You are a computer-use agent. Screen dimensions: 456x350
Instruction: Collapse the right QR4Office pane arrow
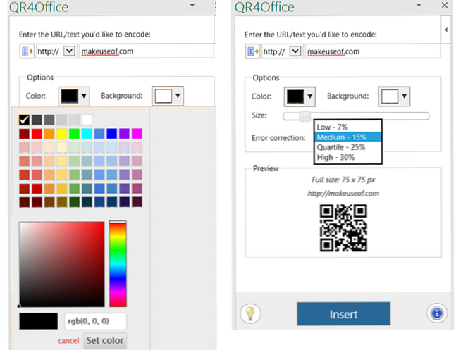point(445,30)
